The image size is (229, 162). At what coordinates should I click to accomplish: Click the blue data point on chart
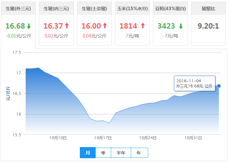219,86
